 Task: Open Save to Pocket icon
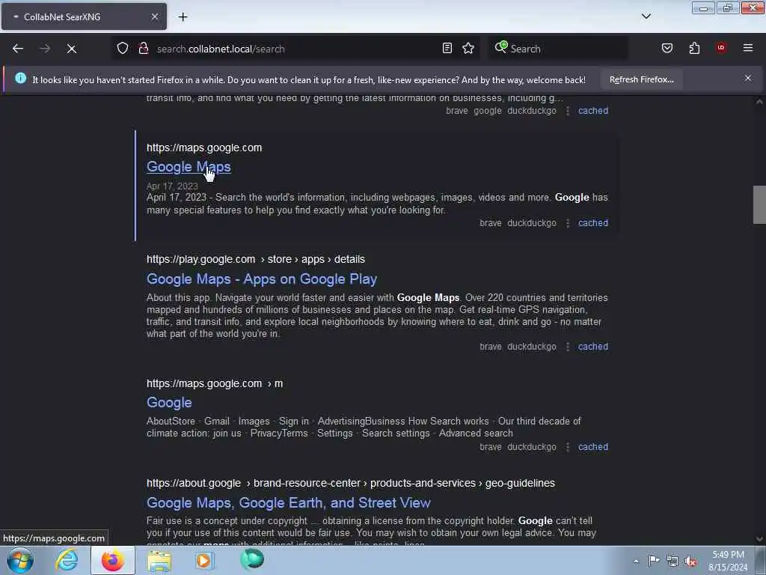coord(667,48)
